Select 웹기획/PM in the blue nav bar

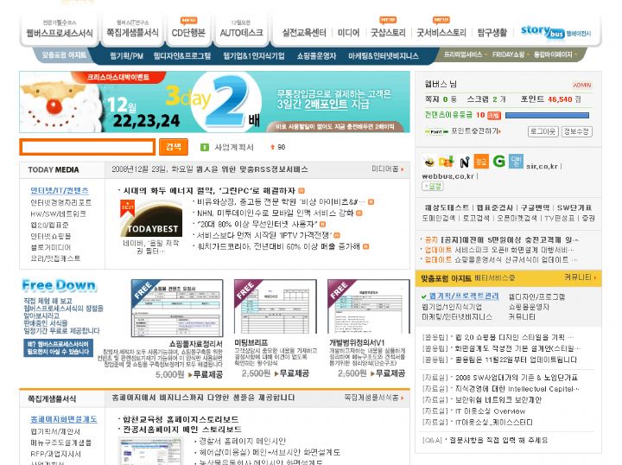point(126,56)
